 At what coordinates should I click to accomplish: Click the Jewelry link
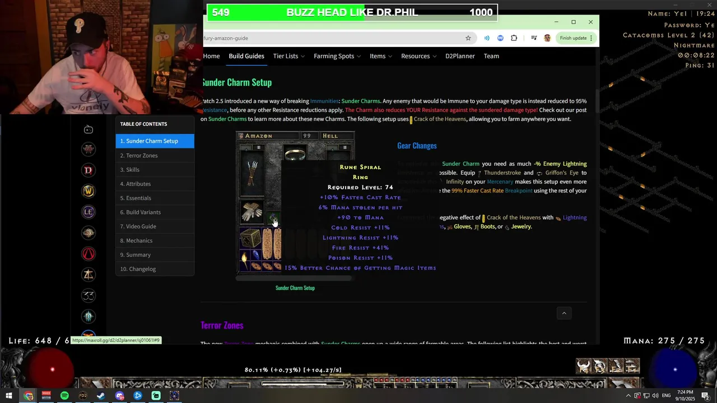(x=521, y=227)
